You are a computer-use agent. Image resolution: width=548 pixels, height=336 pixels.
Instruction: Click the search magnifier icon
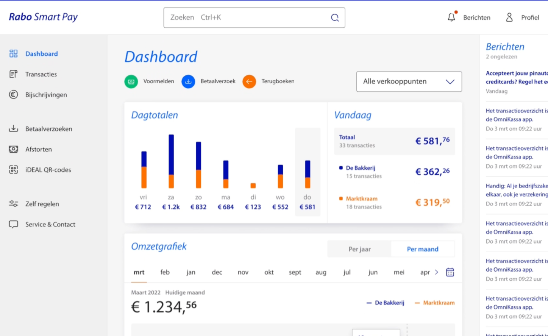335,17
